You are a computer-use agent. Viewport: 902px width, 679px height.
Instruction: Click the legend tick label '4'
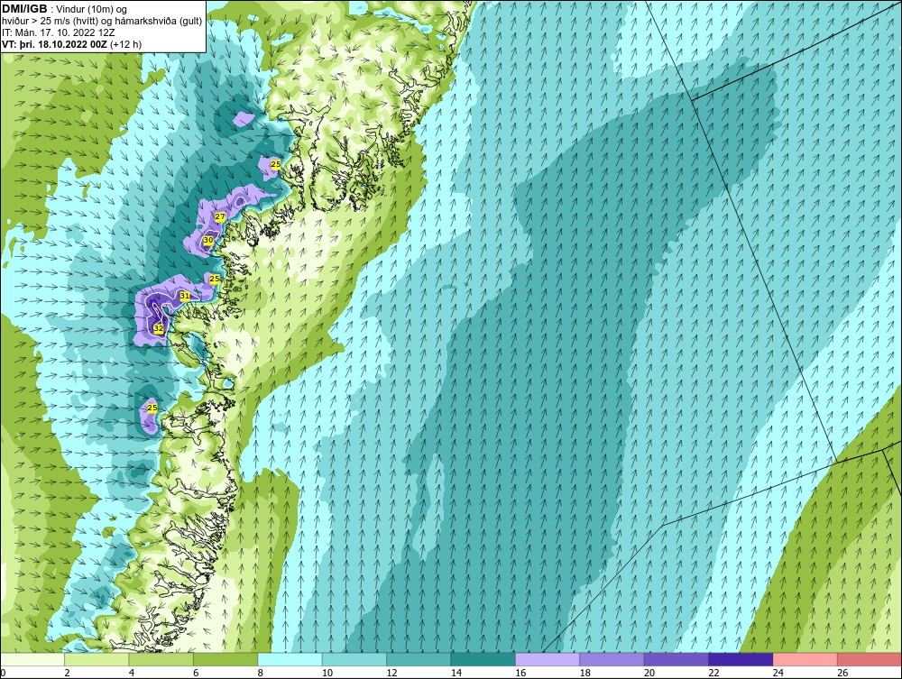coord(131,673)
